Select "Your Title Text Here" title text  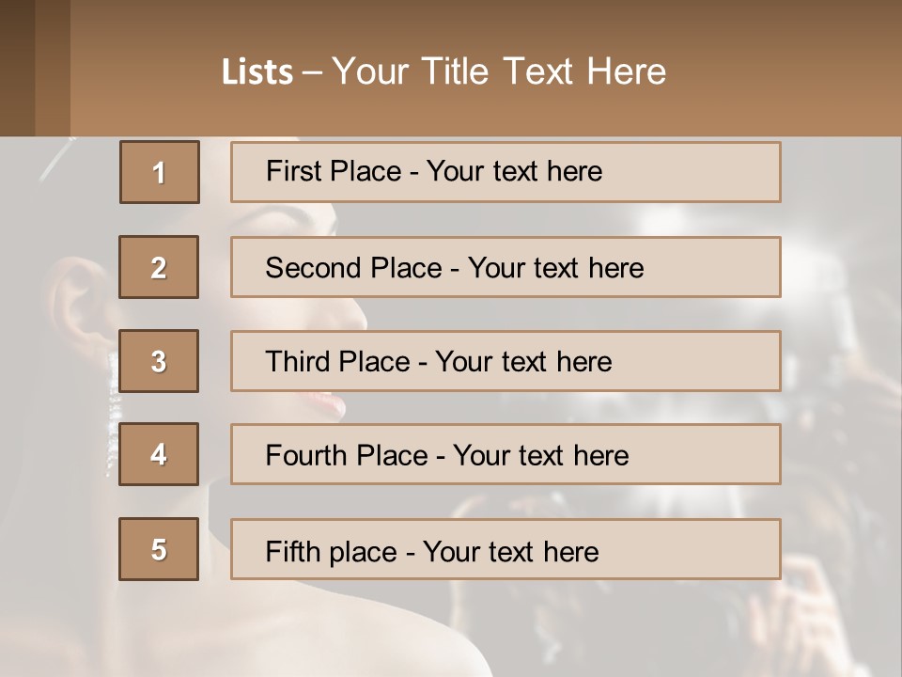click(499, 71)
